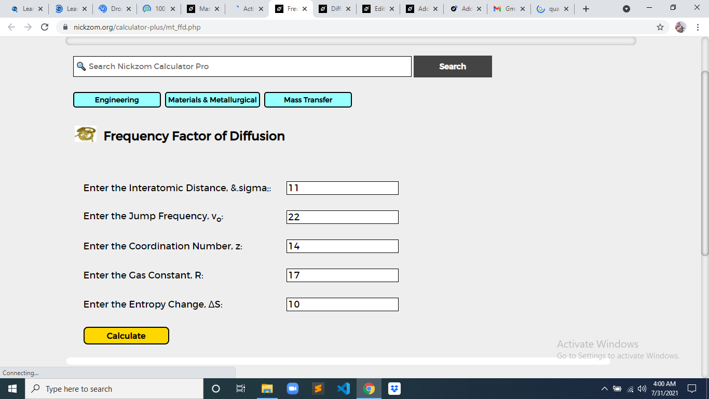Click the volume speaker tray icon
This screenshot has width=709, height=399.
[x=642, y=389]
